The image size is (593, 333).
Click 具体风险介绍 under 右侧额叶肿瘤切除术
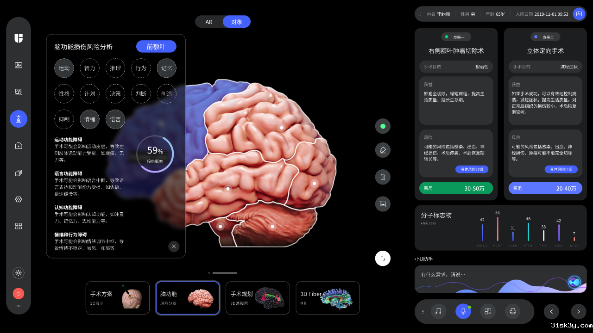[x=472, y=169]
